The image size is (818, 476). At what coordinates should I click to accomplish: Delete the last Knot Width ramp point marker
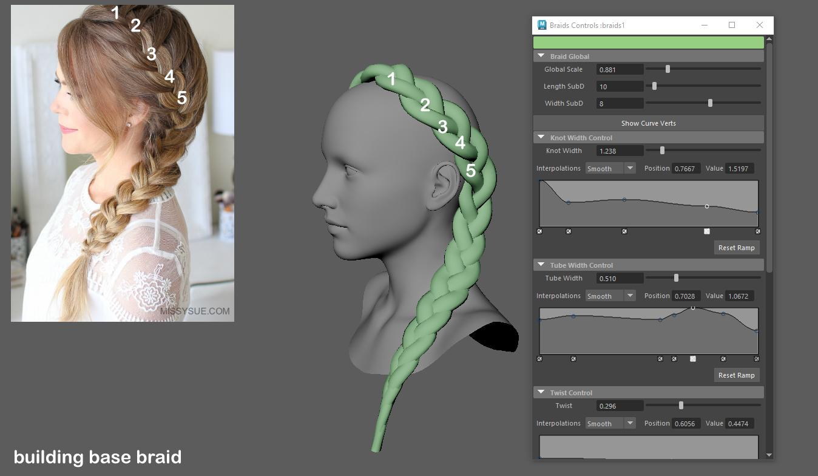757,231
